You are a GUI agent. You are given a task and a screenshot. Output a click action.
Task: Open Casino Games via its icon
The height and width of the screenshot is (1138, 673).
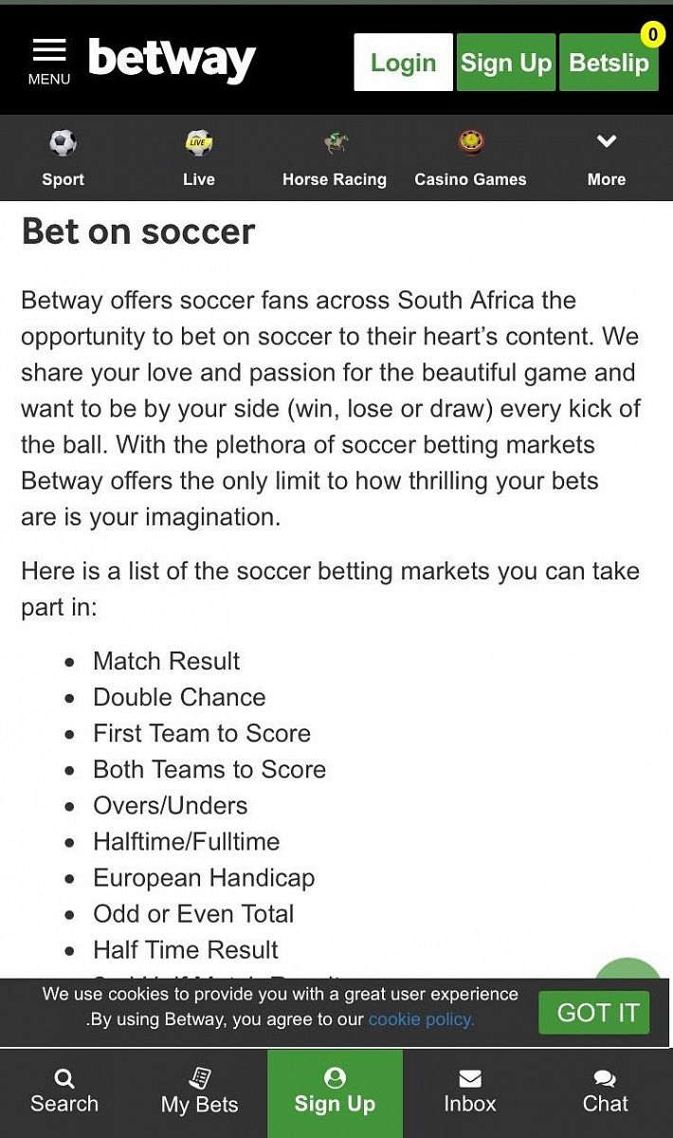click(x=470, y=140)
